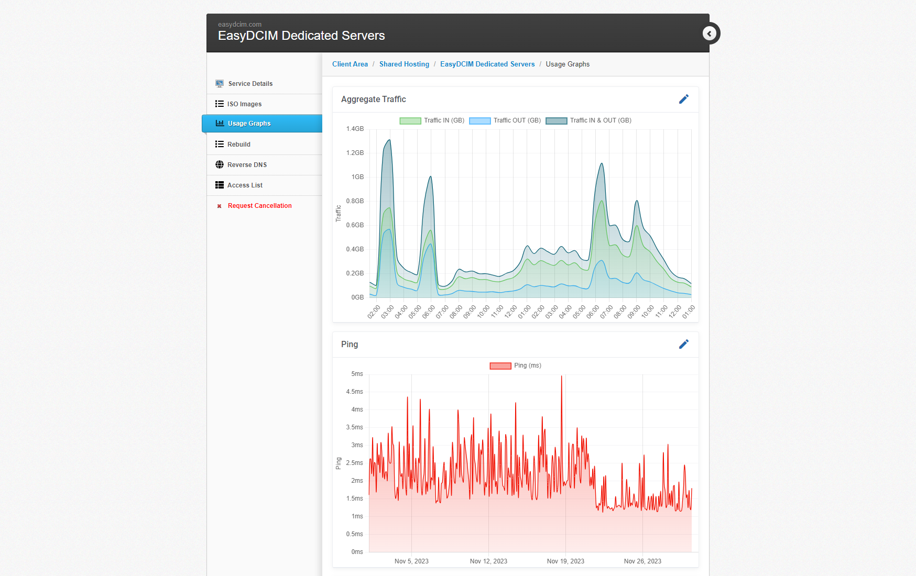Click the Access List table icon
Screen dimensions: 916x576
coord(220,185)
